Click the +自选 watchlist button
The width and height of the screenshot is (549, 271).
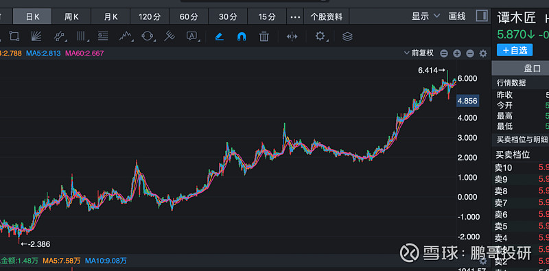click(514, 50)
